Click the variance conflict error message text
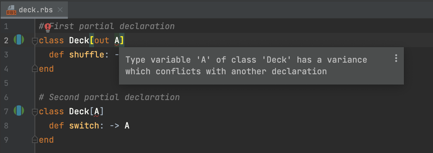Image resolution: width=433 pixels, height=153 pixels. [246, 66]
